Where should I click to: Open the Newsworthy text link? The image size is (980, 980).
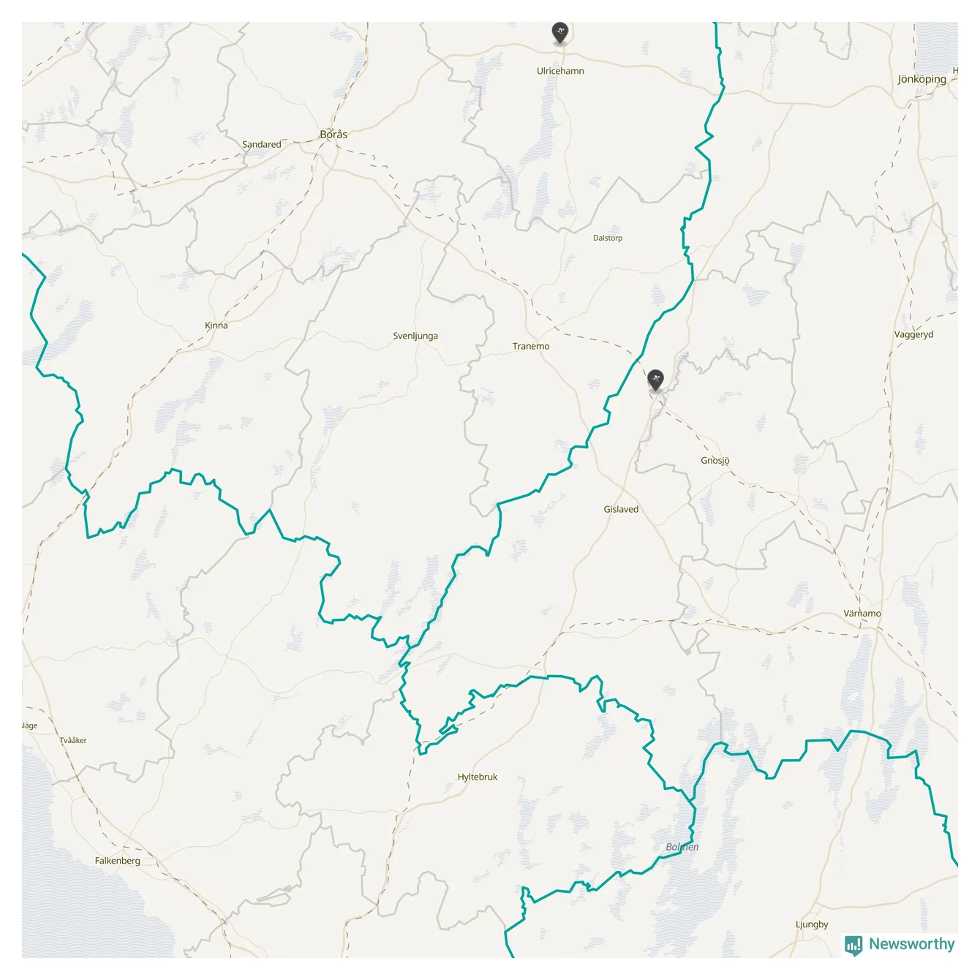911,944
